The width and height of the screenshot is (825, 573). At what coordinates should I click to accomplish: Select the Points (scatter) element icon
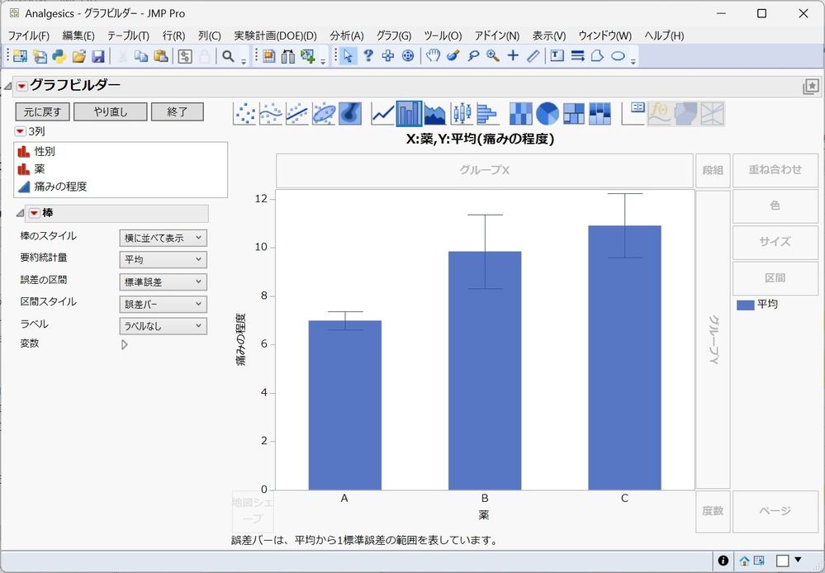[x=244, y=114]
